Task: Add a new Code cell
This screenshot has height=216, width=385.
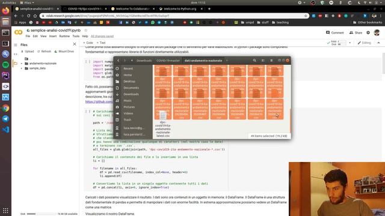Action: click(88, 43)
